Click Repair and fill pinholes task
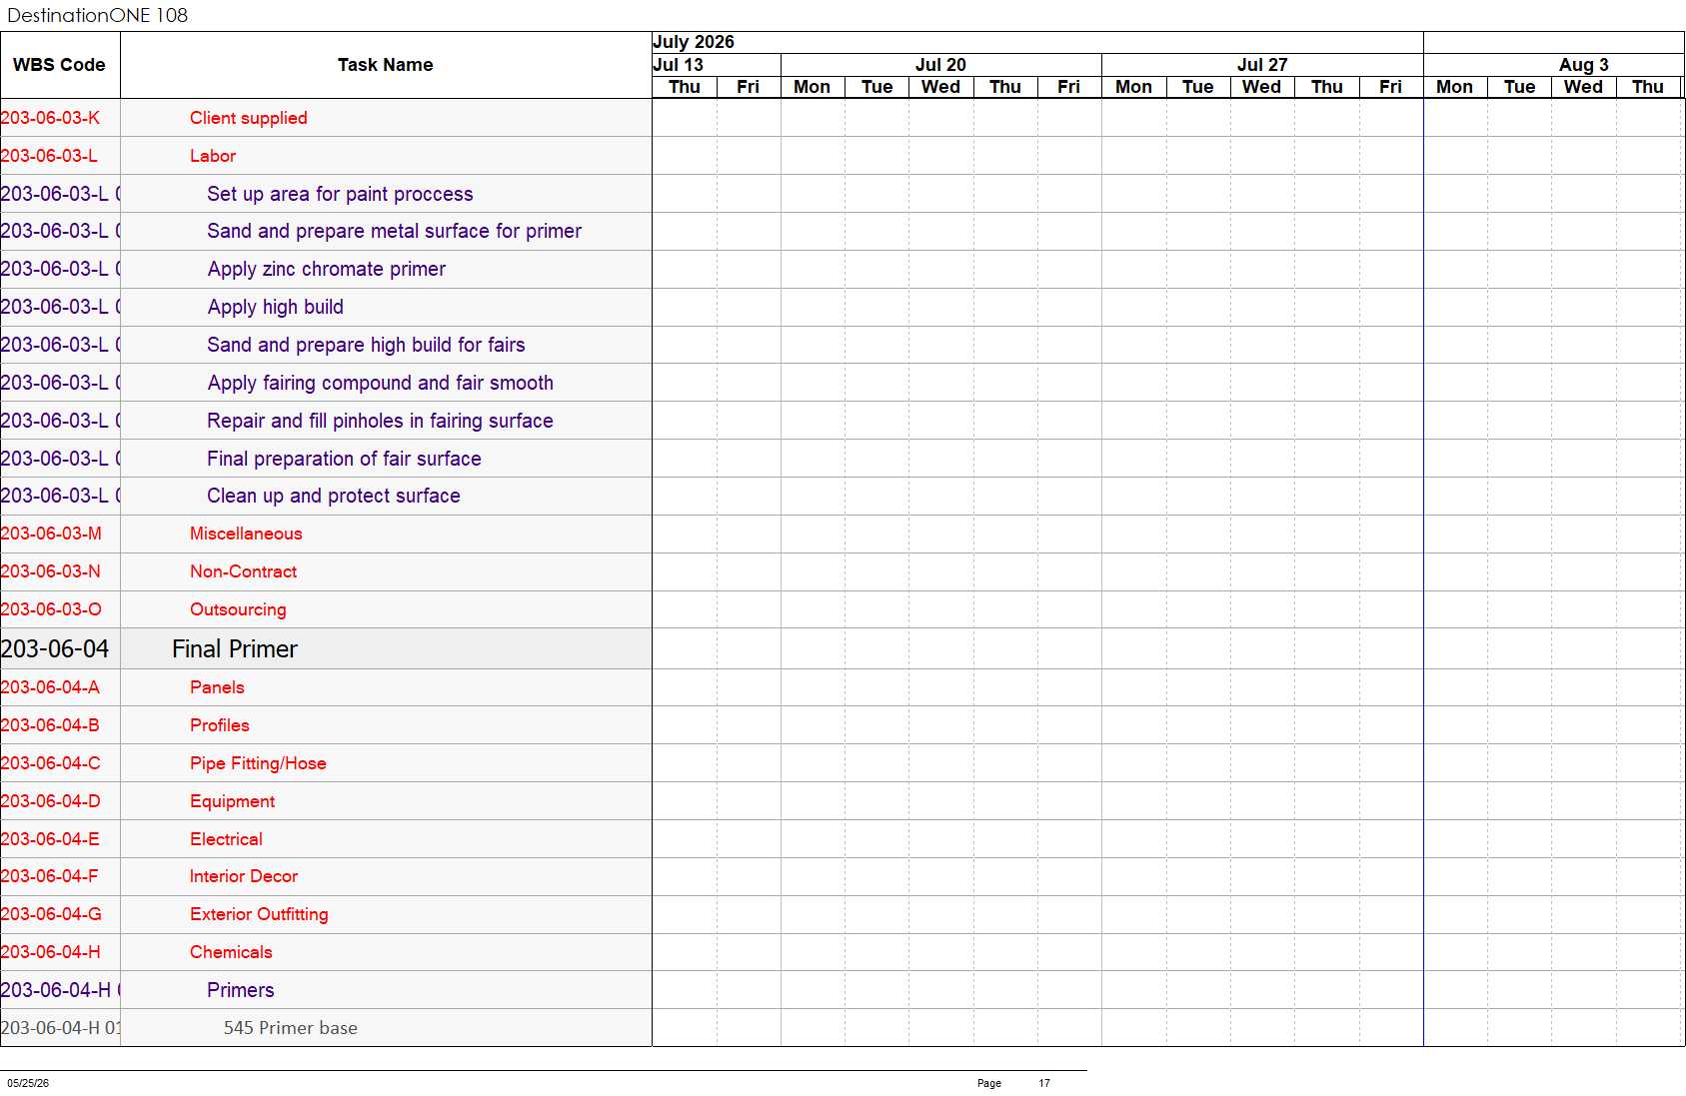Screen dimensions: 1686x1096 pyautogui.click(x=380, y=421)
